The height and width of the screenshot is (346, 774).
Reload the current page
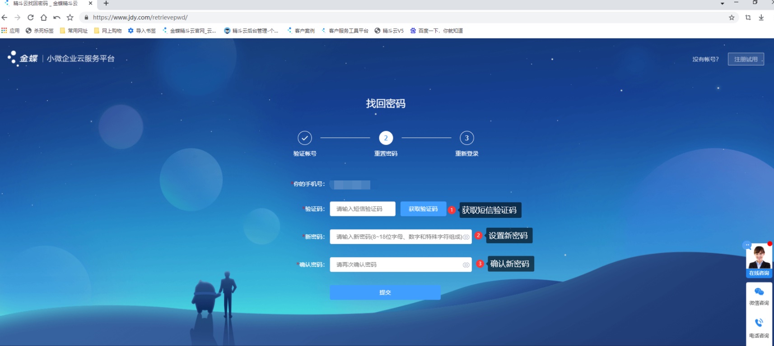click(30, 18)
